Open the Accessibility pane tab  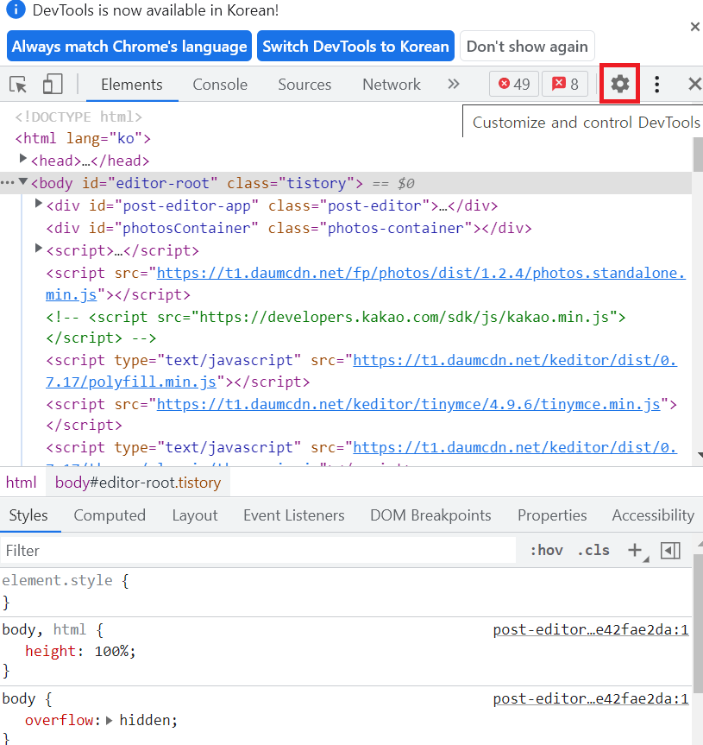[653, 515]
